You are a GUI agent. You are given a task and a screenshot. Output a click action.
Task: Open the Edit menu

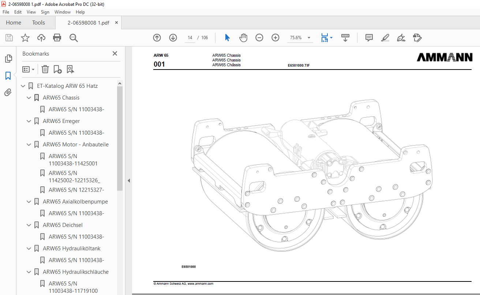(18, 12)
